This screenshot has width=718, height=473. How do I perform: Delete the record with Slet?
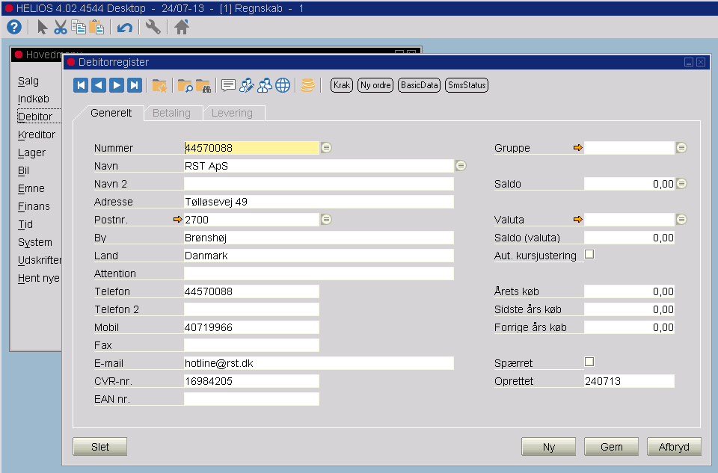tap(99, 447)
